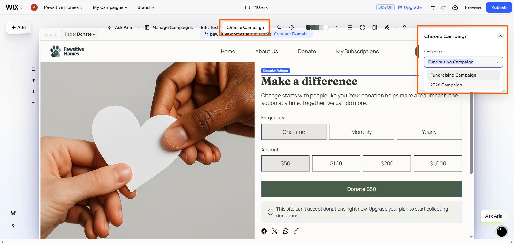Viewport: 514px width, 244px height.
Task: Click the stretch frame icon in the toolbar
Action: pyautogui.click(x=362, y=27)
